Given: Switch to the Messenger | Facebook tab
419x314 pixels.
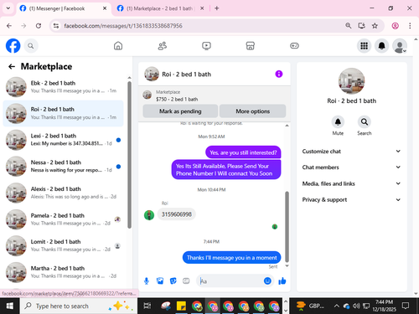Looking at the screenshot, I should (x=63, y=8).
